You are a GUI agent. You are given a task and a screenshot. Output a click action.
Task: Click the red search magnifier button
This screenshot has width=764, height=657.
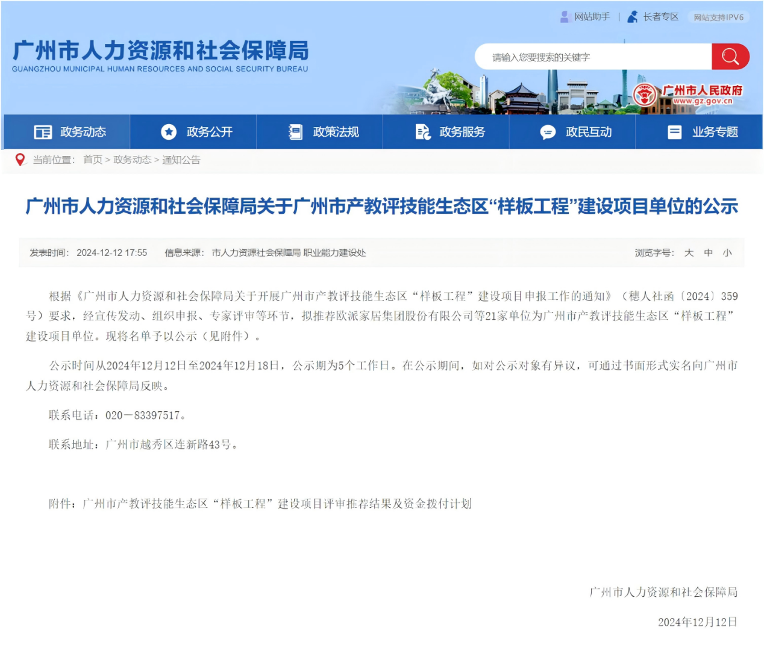point(730,57)
